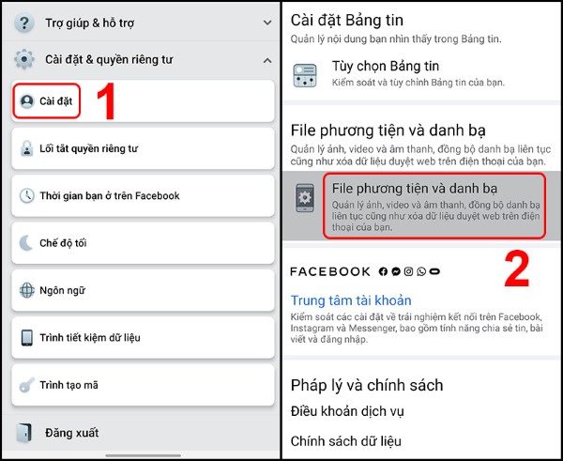Click the gear icon beside Cài đặt & quyền riêng tư
The width and height of the screenshot is (563, 461).
tap(24, 59)
